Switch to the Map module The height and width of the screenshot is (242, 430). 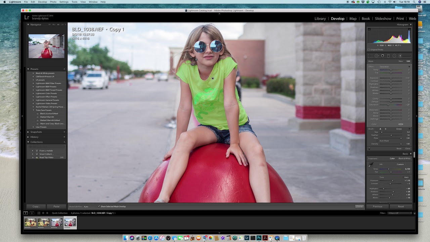353,19
